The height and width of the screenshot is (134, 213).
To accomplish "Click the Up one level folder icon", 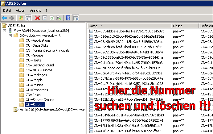I will coord(21,18).
